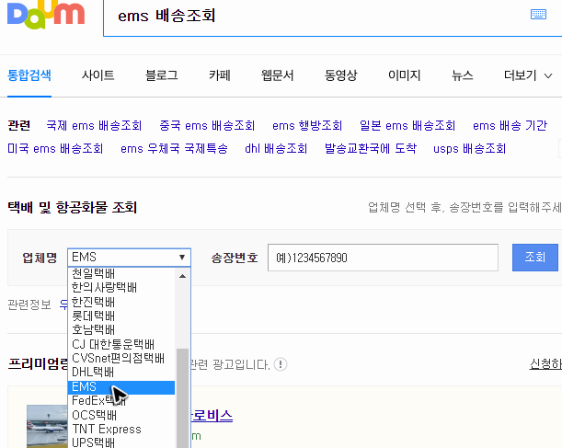Switch to the 사이트 tab

(x=97, y=75)
